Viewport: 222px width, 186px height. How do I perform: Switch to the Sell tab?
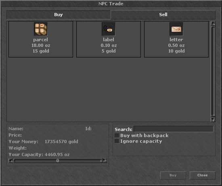click(x=163, y=15)
